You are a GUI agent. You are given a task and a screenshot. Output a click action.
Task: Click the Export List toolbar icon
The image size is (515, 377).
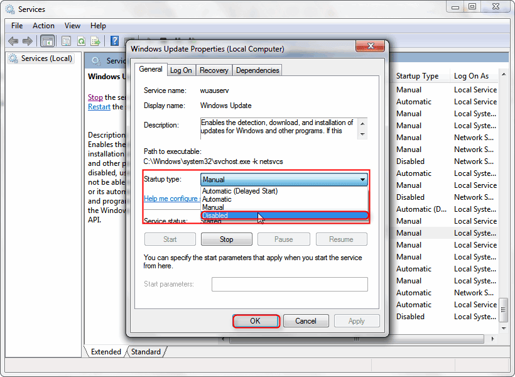tap(95, 41)
